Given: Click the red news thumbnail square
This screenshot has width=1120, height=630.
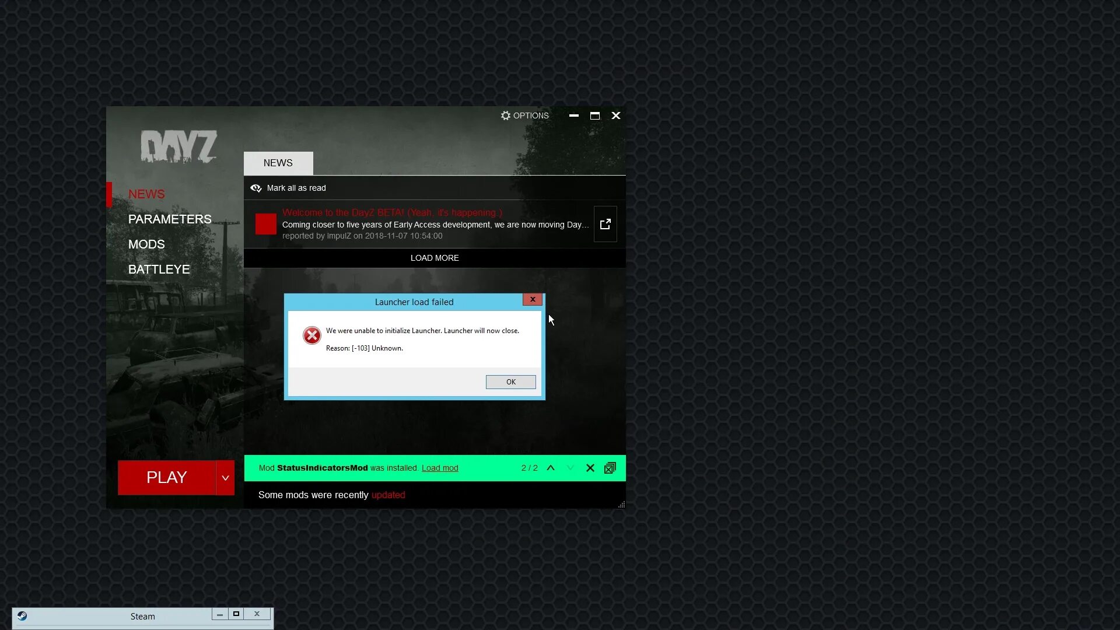Looking at the screenshot, I should pyautogui.click(x=266, y=224).
